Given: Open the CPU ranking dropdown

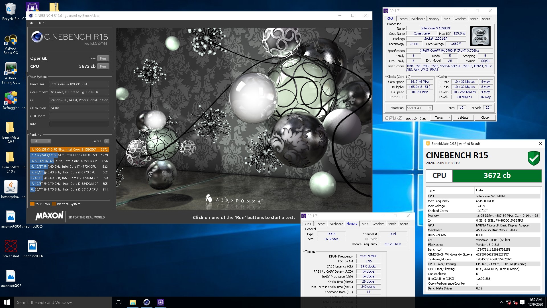Looking at the screenshot, I should coord(41,141).
